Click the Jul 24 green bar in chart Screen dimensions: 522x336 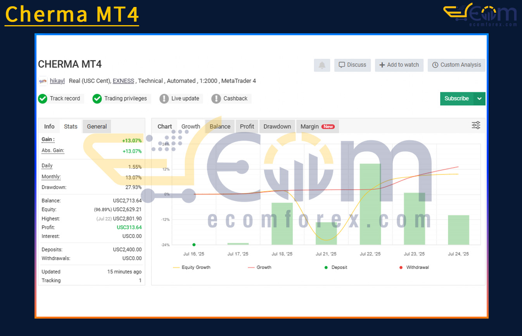click(x=458, y=230)
